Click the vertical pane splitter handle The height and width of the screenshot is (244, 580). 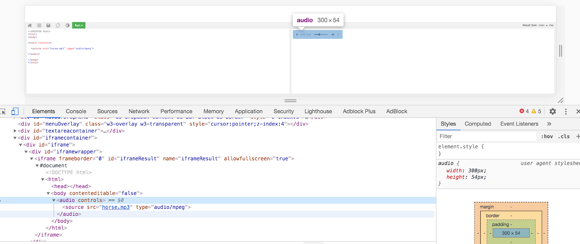pos(560,51)
